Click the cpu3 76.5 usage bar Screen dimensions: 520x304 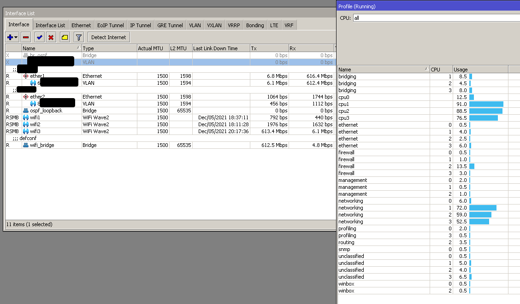(484, 118)
